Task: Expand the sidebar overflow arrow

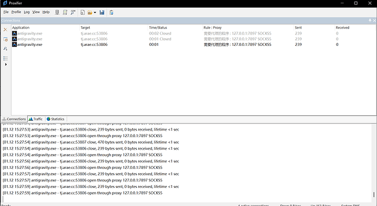Action: coord(6,64)
